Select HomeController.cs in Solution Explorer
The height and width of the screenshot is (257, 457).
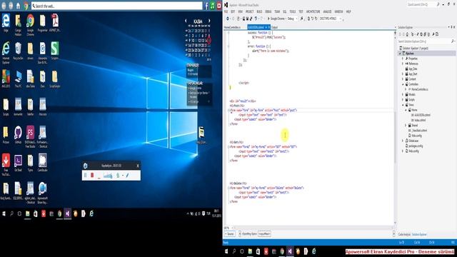click(420, 89)
